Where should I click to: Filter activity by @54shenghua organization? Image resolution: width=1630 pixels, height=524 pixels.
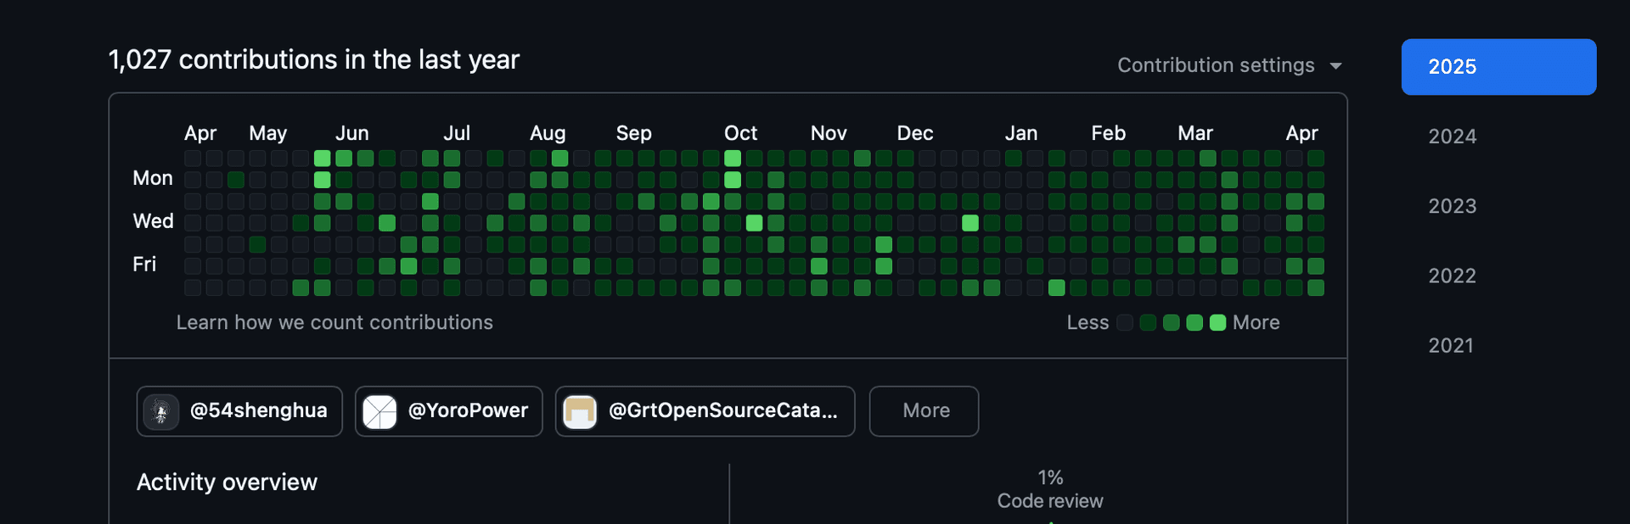[258, 411]
